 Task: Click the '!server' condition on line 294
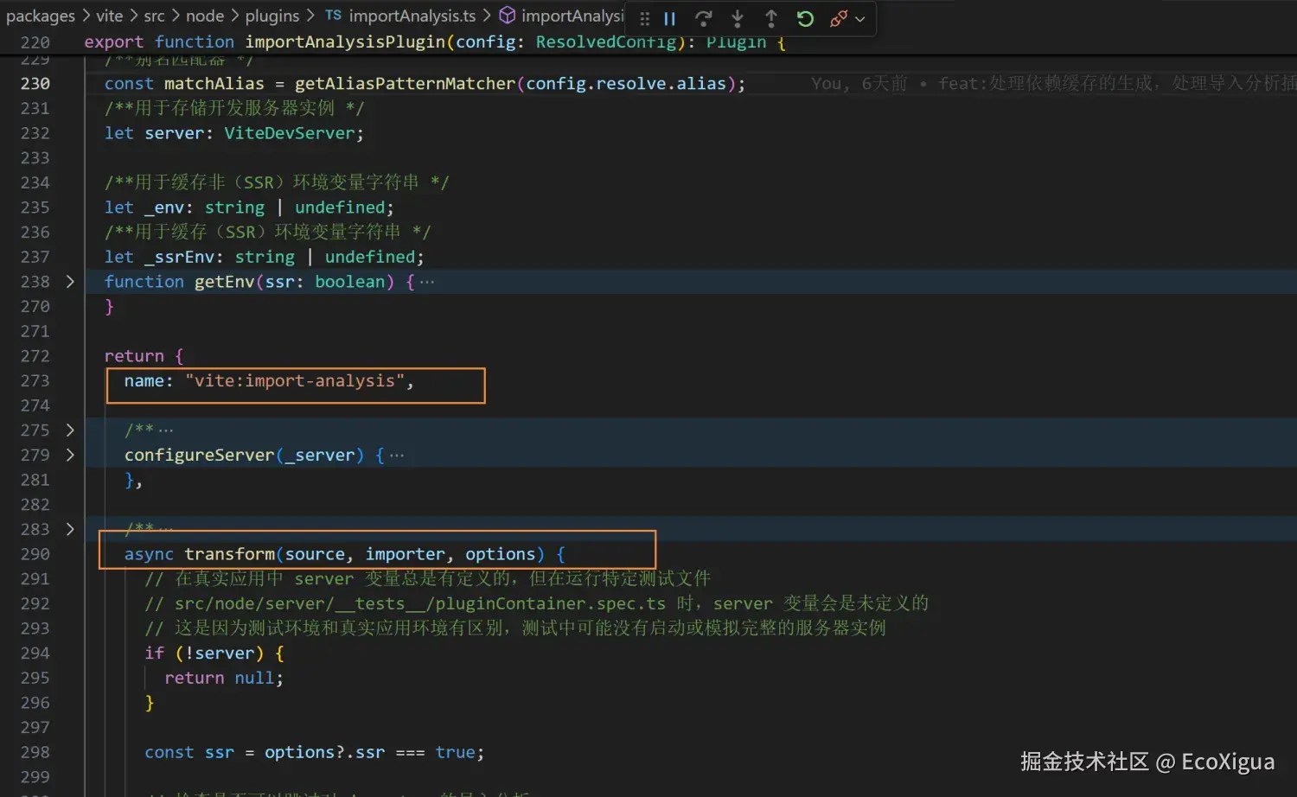(x=220, y=654)
